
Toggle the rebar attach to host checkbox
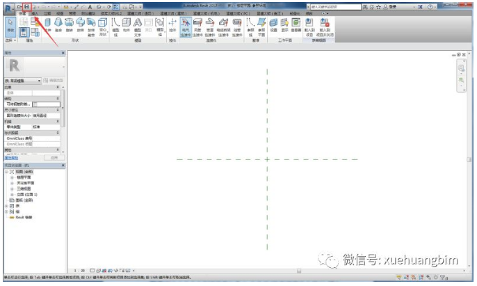(x=35, y=104)
